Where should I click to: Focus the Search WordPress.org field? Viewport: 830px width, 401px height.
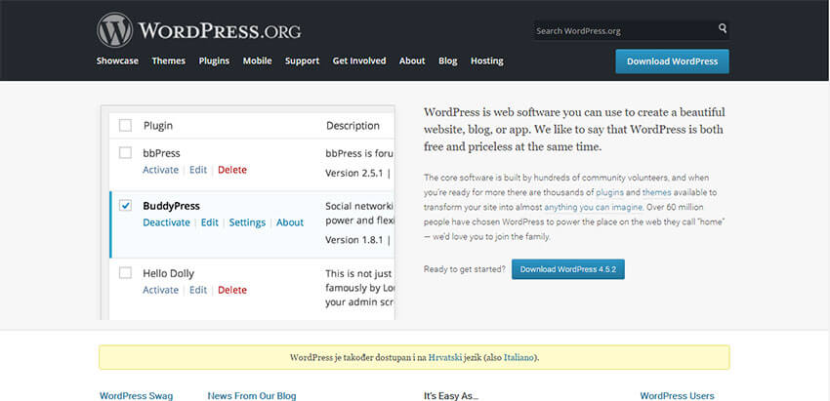point(625,30)
